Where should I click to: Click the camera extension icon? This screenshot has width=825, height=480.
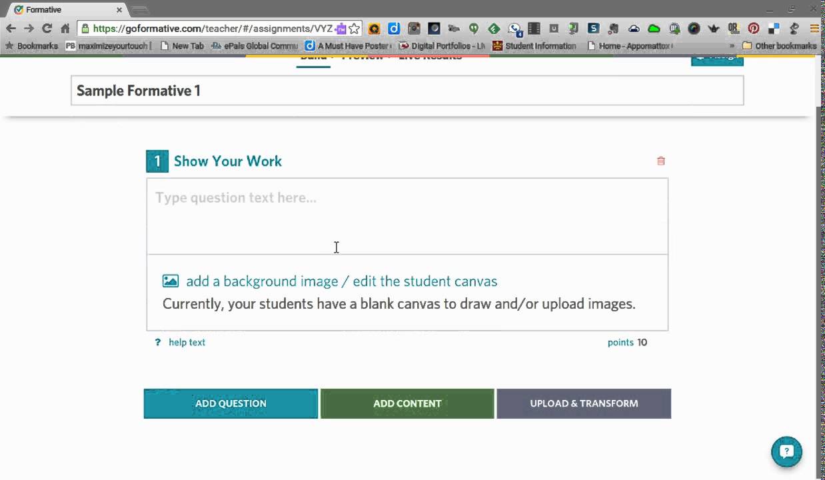[x=414, y=29]
